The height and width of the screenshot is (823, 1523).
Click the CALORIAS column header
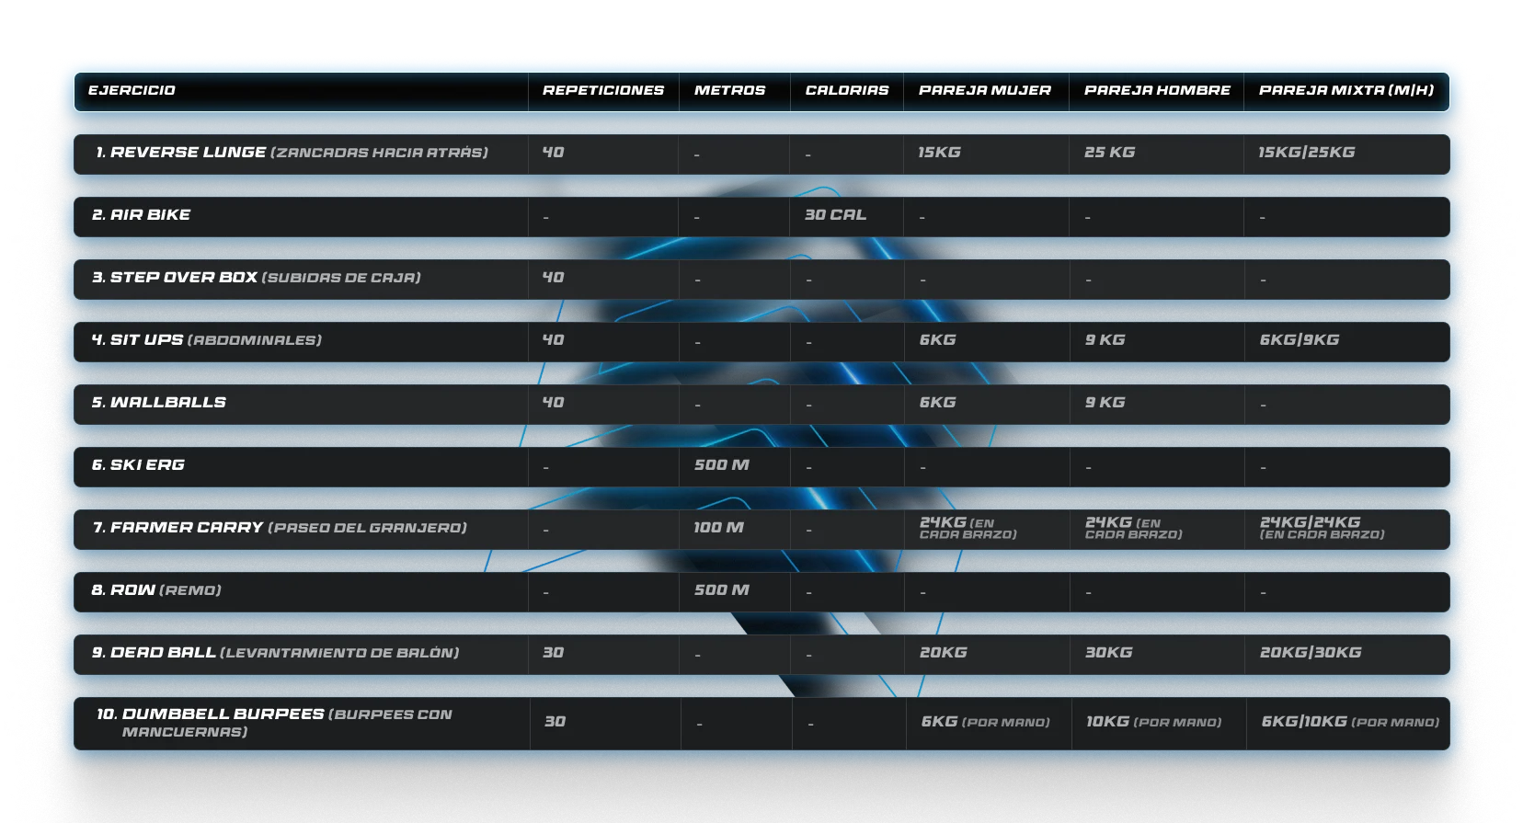(x=847, y=90)
